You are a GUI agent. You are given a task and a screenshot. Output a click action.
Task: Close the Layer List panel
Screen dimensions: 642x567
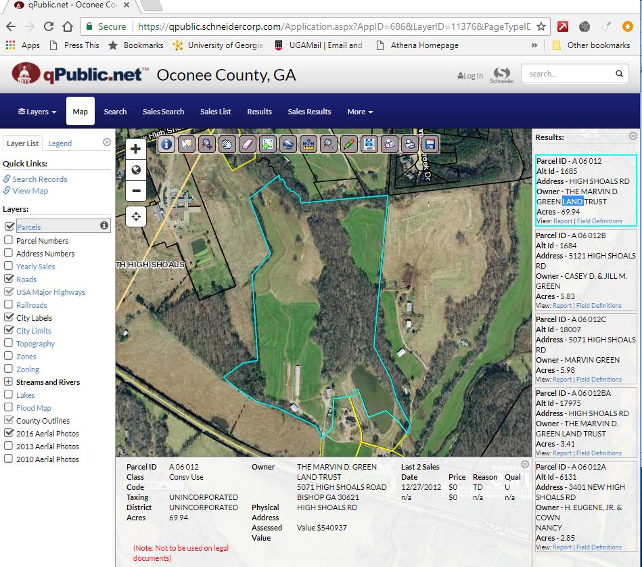[x=107, y=142]
